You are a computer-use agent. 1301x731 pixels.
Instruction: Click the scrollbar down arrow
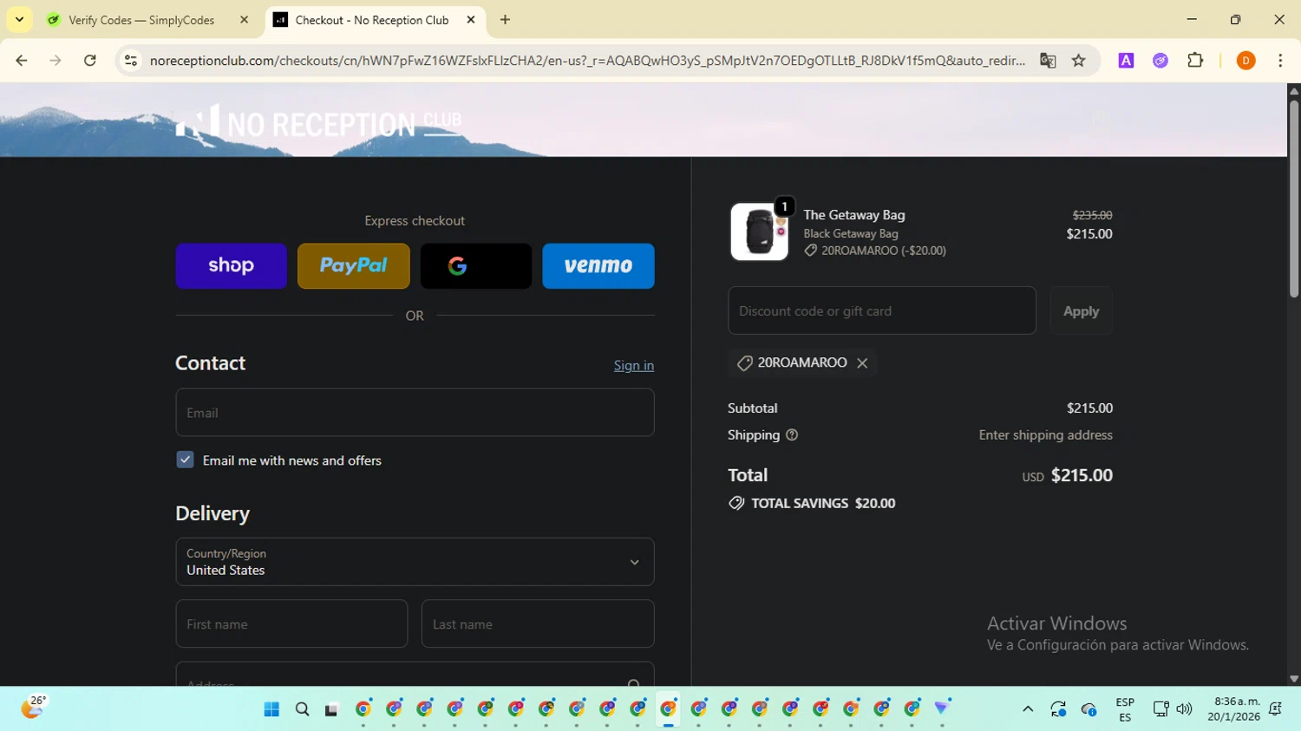click(1293, 679)
